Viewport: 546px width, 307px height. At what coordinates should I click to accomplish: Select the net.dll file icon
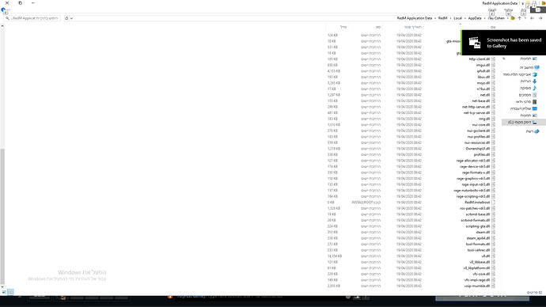point(493,95)
